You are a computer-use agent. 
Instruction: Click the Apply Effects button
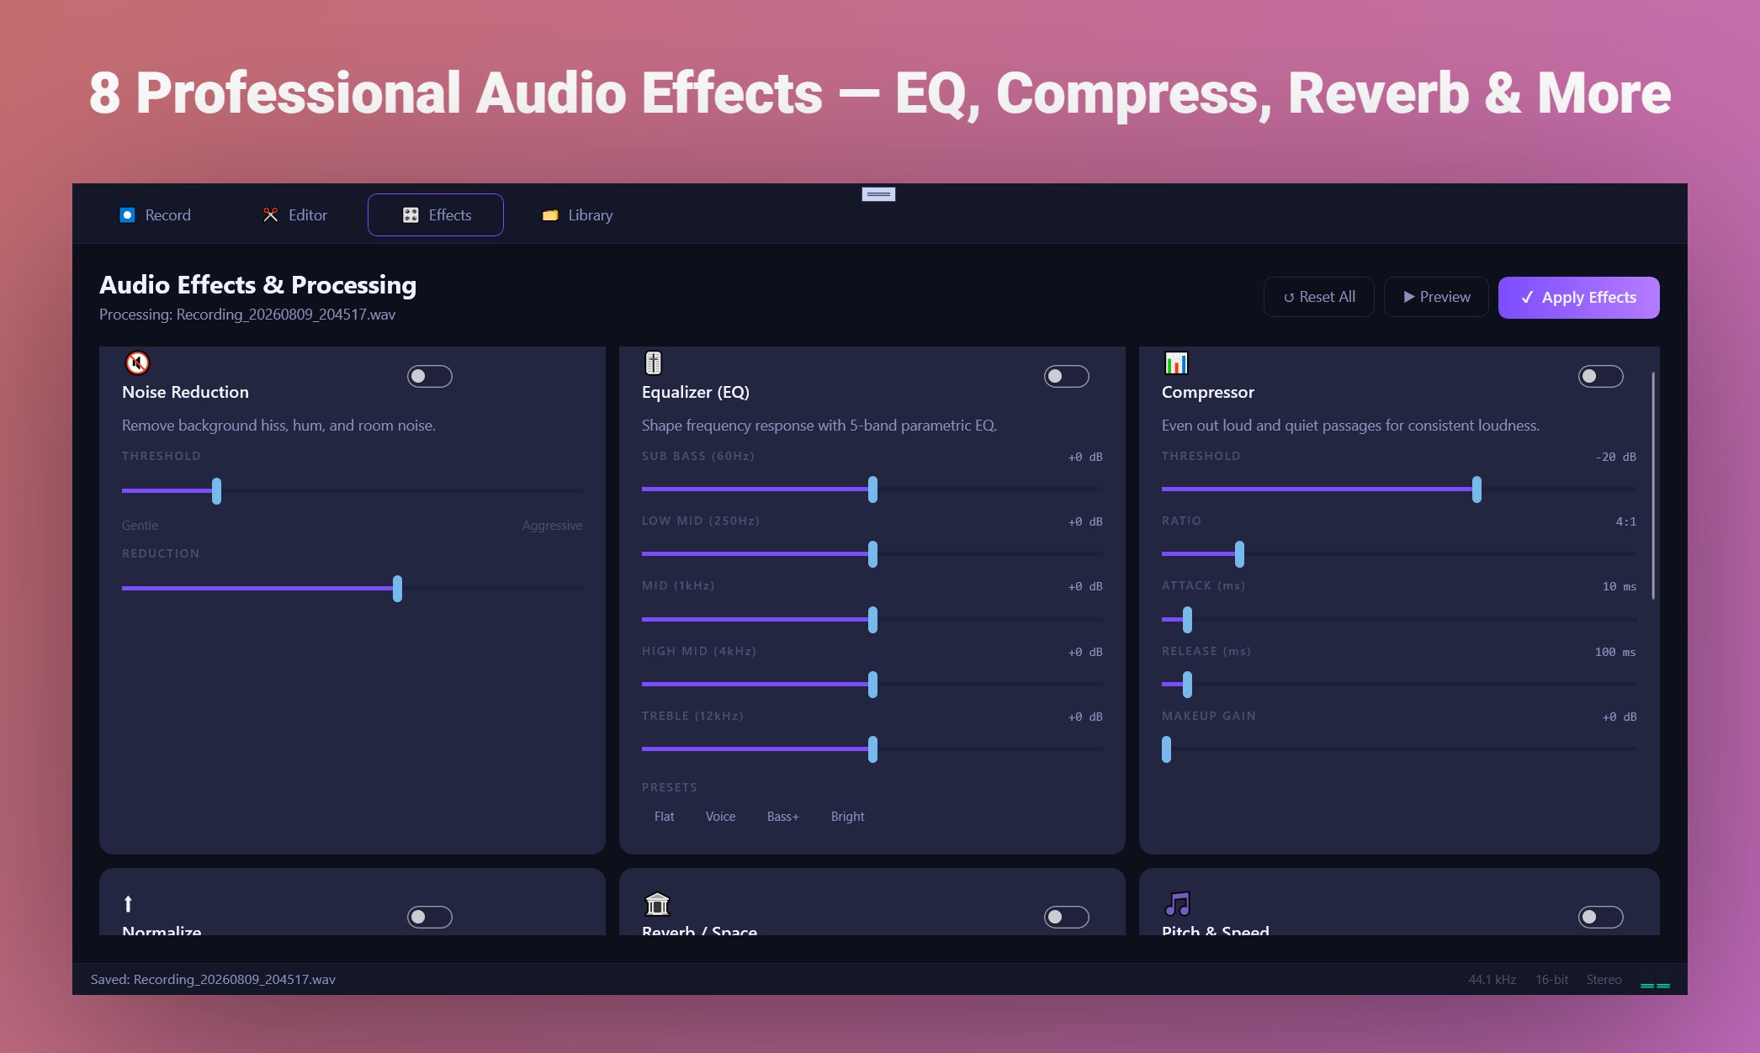(x=1579, y=298)
